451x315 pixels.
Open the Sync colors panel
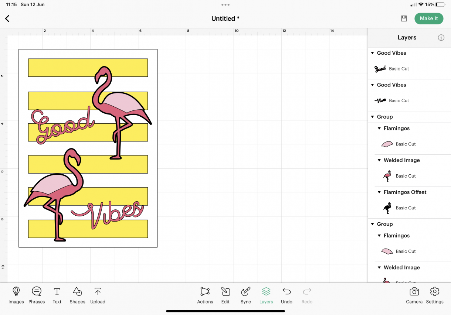(246, 295)
